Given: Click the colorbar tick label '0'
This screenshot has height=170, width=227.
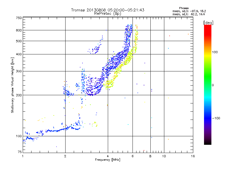Looking at the screenshot, I should click(x=213, y=85).
